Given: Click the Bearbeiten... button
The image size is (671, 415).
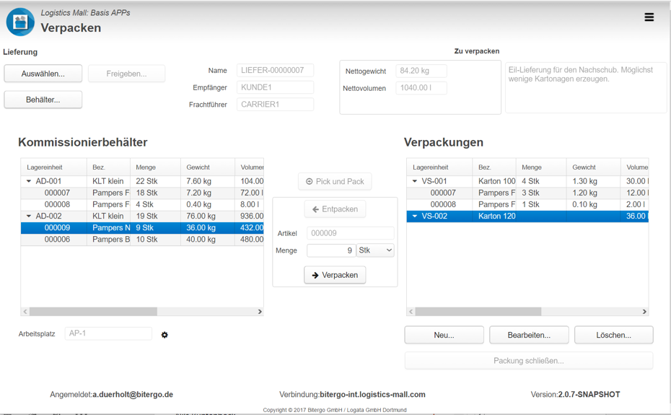Looking at the screenshot, I should click(529, 335).
